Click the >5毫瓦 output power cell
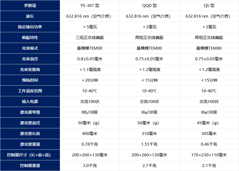239x171 pixels. pos(90,27)
